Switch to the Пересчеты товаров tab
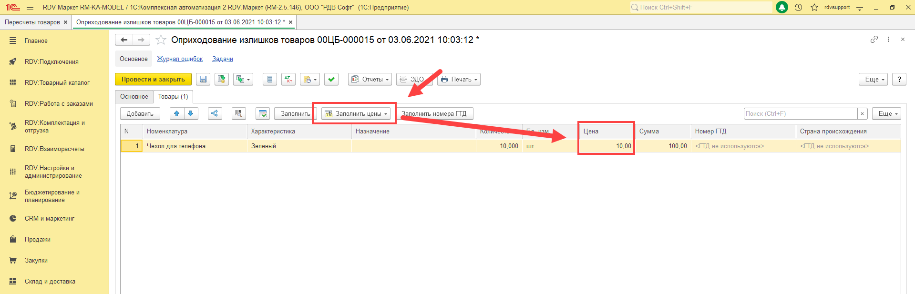The width and height of the screenshot is (915, 294). 32,22
